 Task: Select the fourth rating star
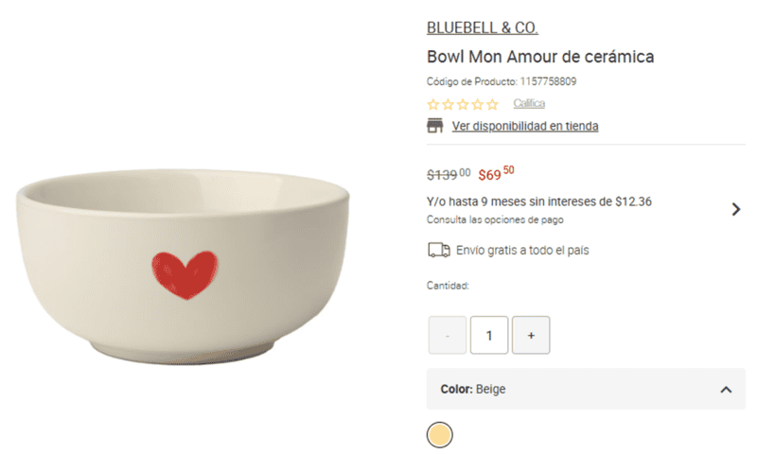477,104
